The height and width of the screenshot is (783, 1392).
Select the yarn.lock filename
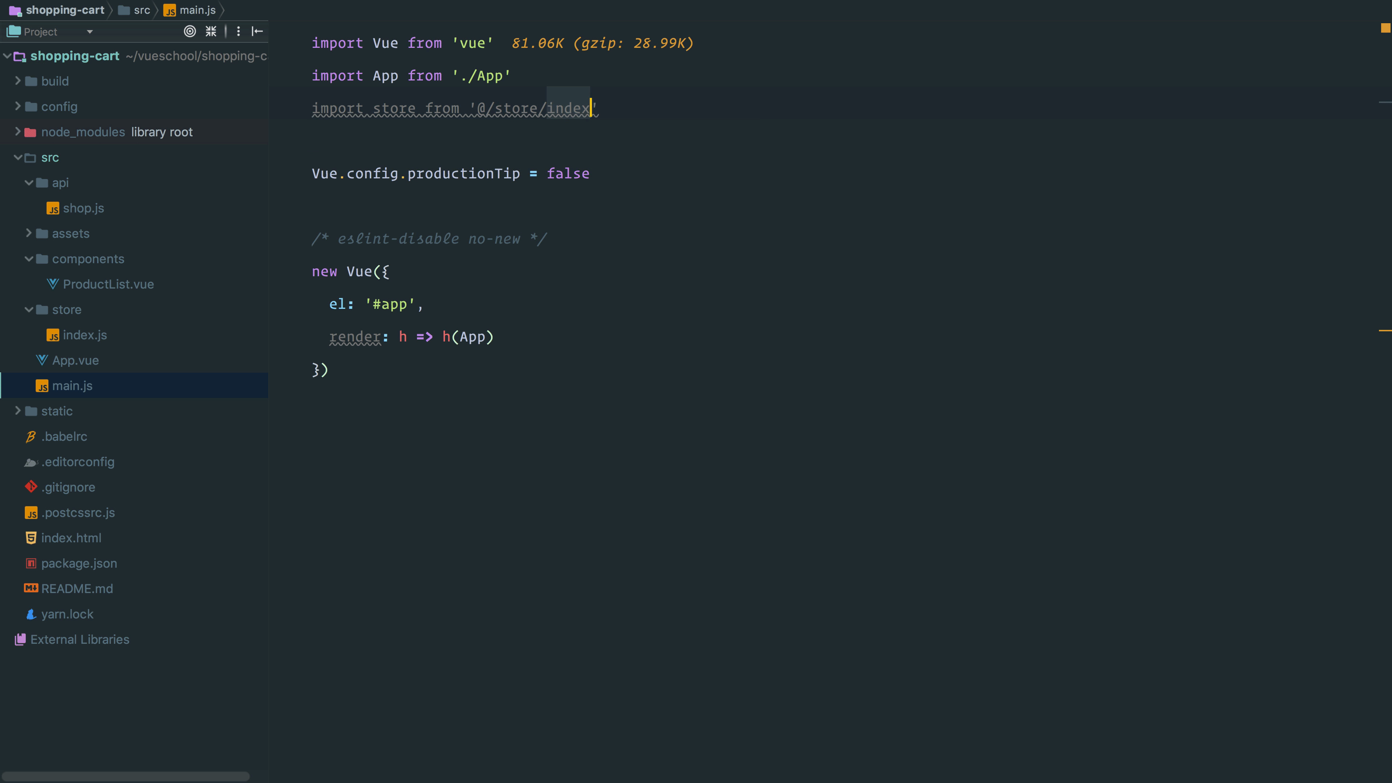click(67, 614)
